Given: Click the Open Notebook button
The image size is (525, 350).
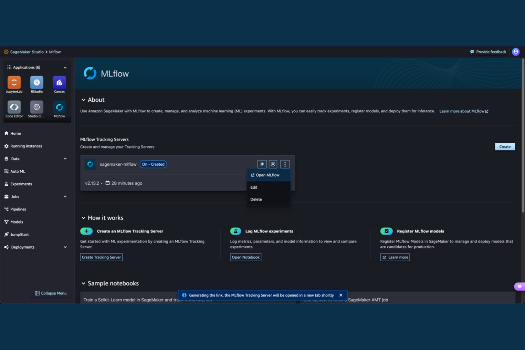Looking at the screenshot, I should point(245,257).
